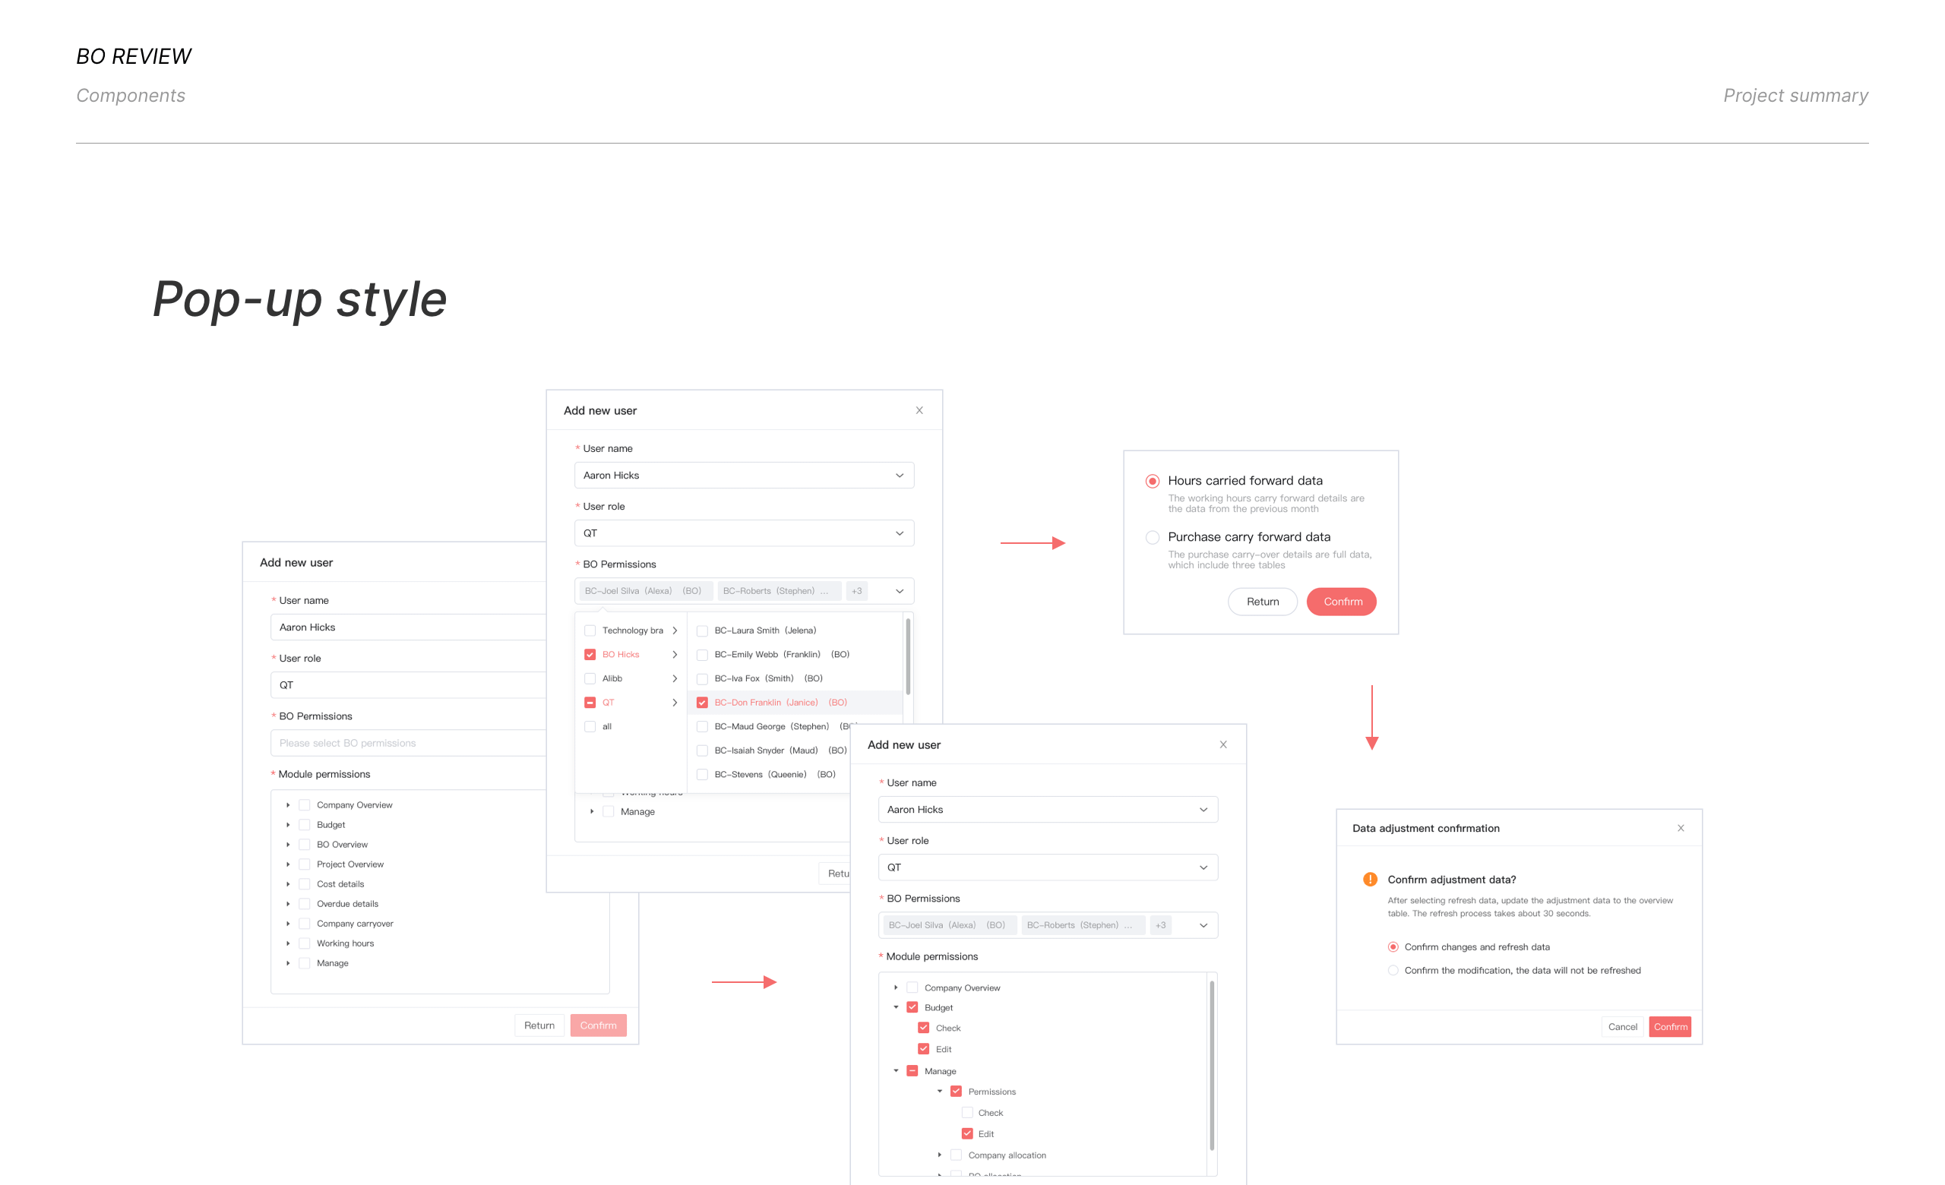Click the cascader list scrollbar
The image size is (1945, 1185).
(x=908, y=657)
